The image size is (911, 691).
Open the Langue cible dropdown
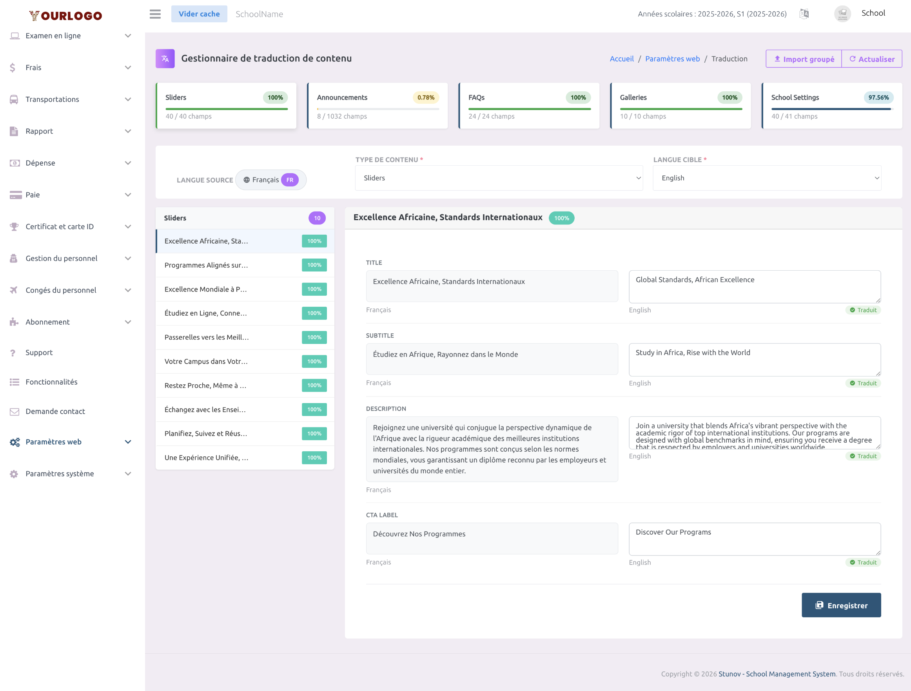point(766,178)
